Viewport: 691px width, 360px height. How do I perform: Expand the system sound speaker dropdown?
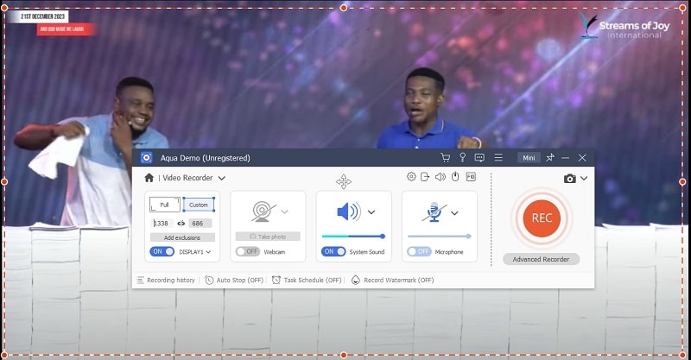tap(371, 212)
